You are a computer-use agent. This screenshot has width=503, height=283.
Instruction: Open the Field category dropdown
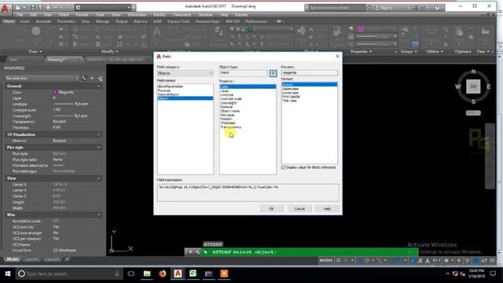(x=185, y=73)
